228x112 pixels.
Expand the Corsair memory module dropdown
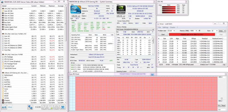[135, 29]
